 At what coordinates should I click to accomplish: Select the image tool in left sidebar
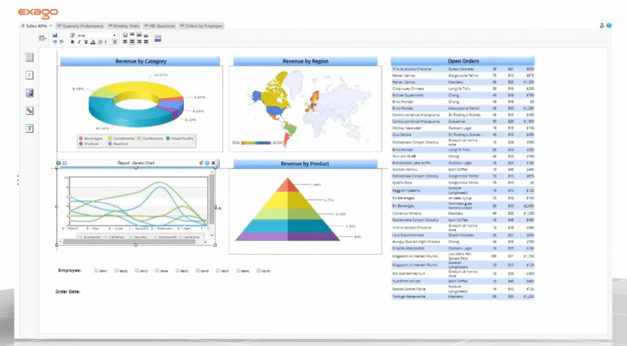click(30, 93)
